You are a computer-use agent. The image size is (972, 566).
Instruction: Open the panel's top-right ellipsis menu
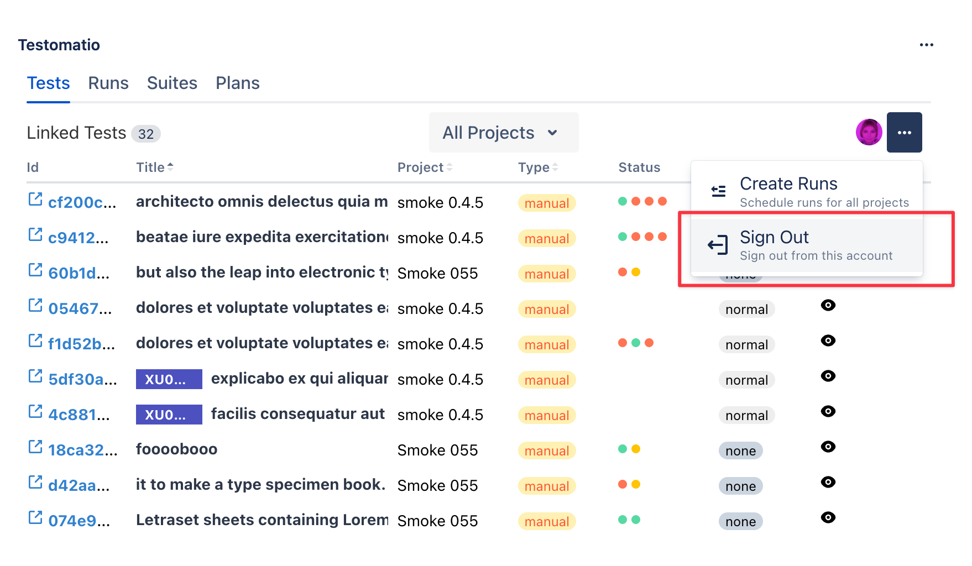(926, 45)
